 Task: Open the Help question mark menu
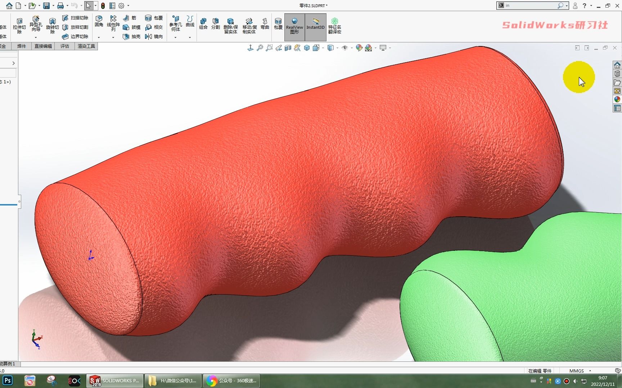pyautogui.click(x=585, y=5)
